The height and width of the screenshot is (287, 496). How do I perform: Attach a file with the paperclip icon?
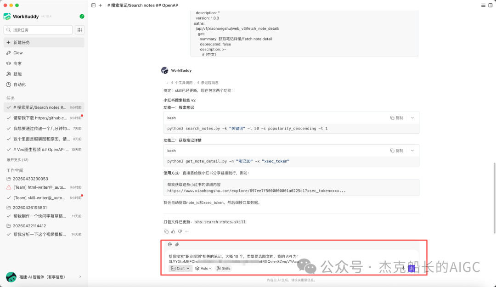[177, 244]
